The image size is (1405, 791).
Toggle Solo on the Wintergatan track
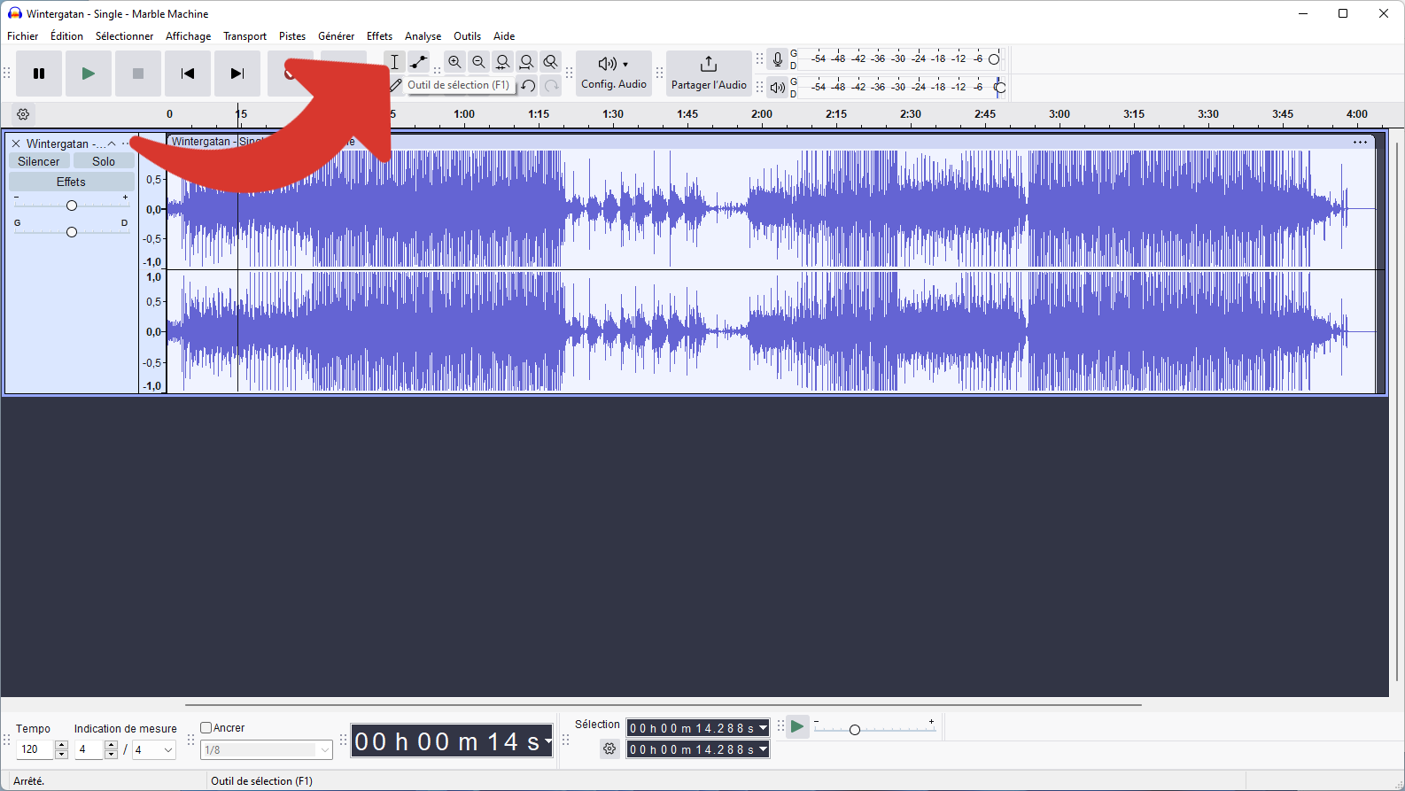click(x=104, y=161)
